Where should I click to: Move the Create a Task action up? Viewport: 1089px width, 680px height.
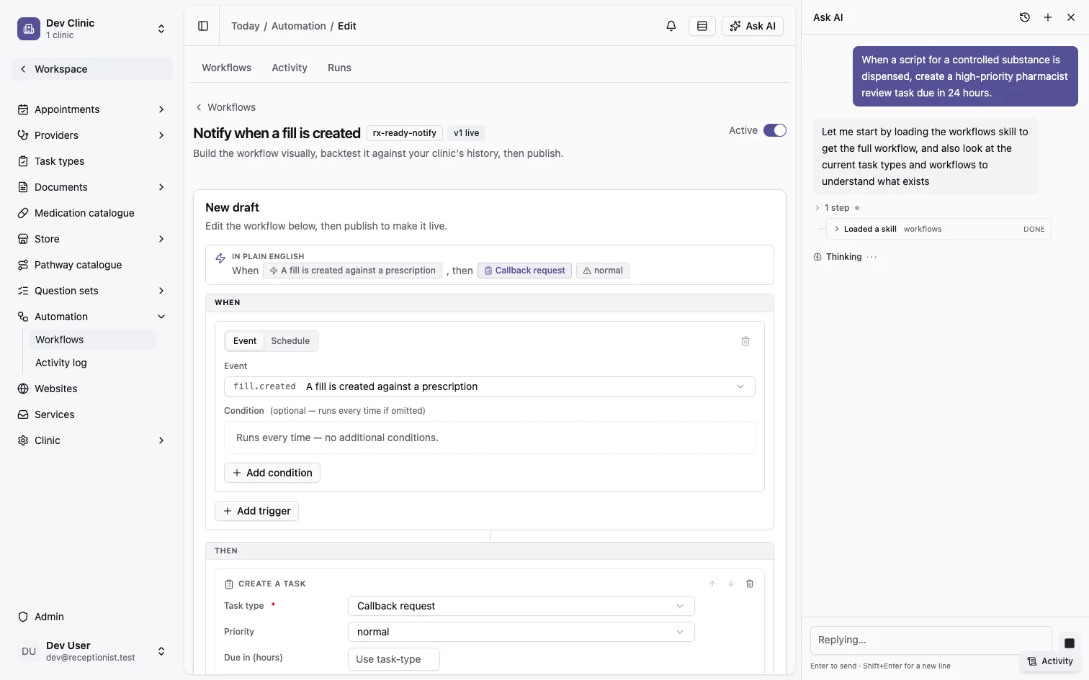(x=712, y=584)
